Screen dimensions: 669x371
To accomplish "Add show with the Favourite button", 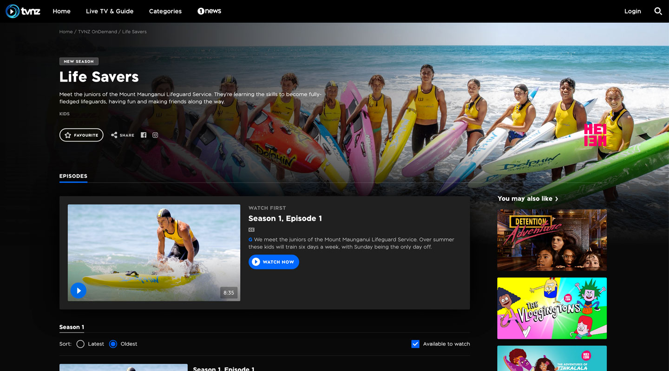I will point(81,135).
